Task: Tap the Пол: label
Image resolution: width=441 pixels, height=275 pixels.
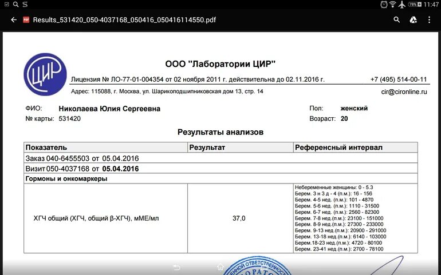Action: [316, 109]
